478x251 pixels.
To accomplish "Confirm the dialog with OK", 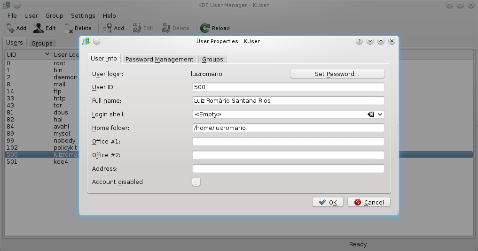I will pyautogui.click(x=328, y=202).
